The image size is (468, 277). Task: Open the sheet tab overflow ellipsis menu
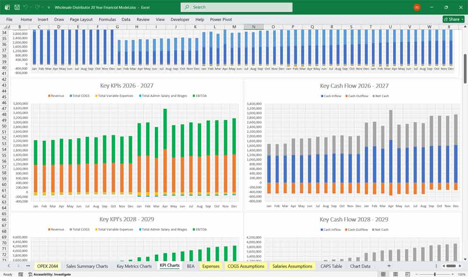tap(28, 266)
